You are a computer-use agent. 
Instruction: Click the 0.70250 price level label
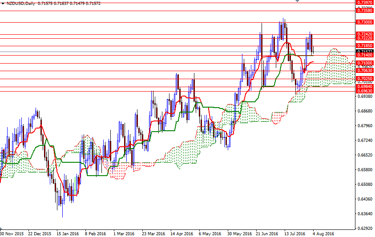coord(365,79)
